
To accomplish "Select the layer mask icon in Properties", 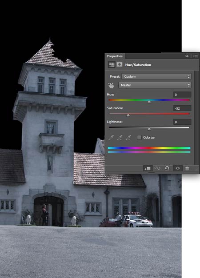I will (x=120, y=64).
